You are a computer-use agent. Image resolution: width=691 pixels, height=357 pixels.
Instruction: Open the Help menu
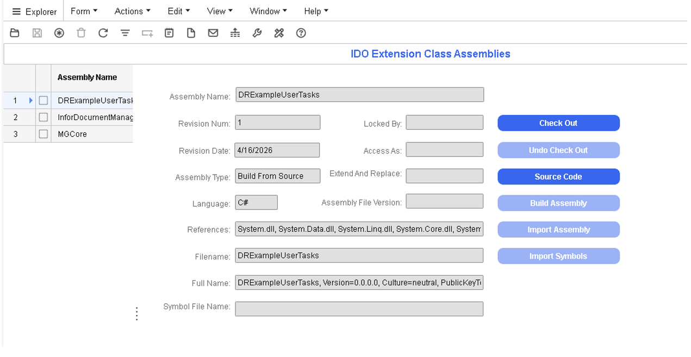pos(316,11)
